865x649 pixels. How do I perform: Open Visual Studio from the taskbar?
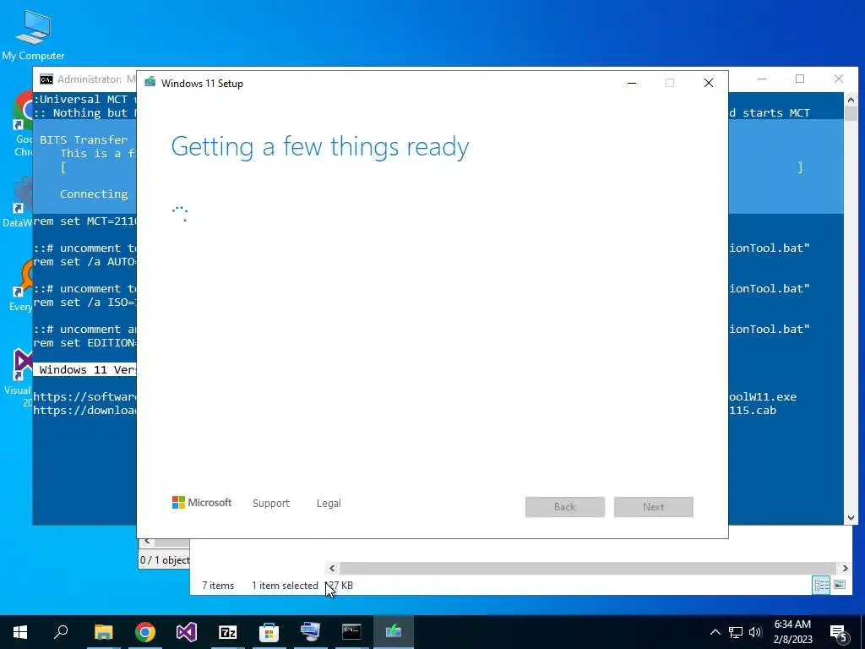point(187,632)
